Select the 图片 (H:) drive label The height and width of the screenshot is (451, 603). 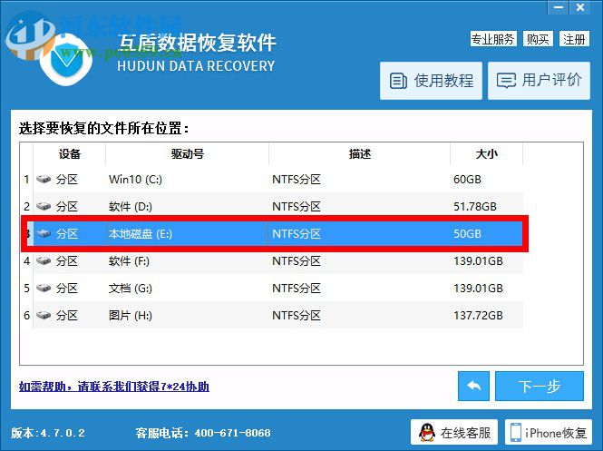(x=131, y=316)
